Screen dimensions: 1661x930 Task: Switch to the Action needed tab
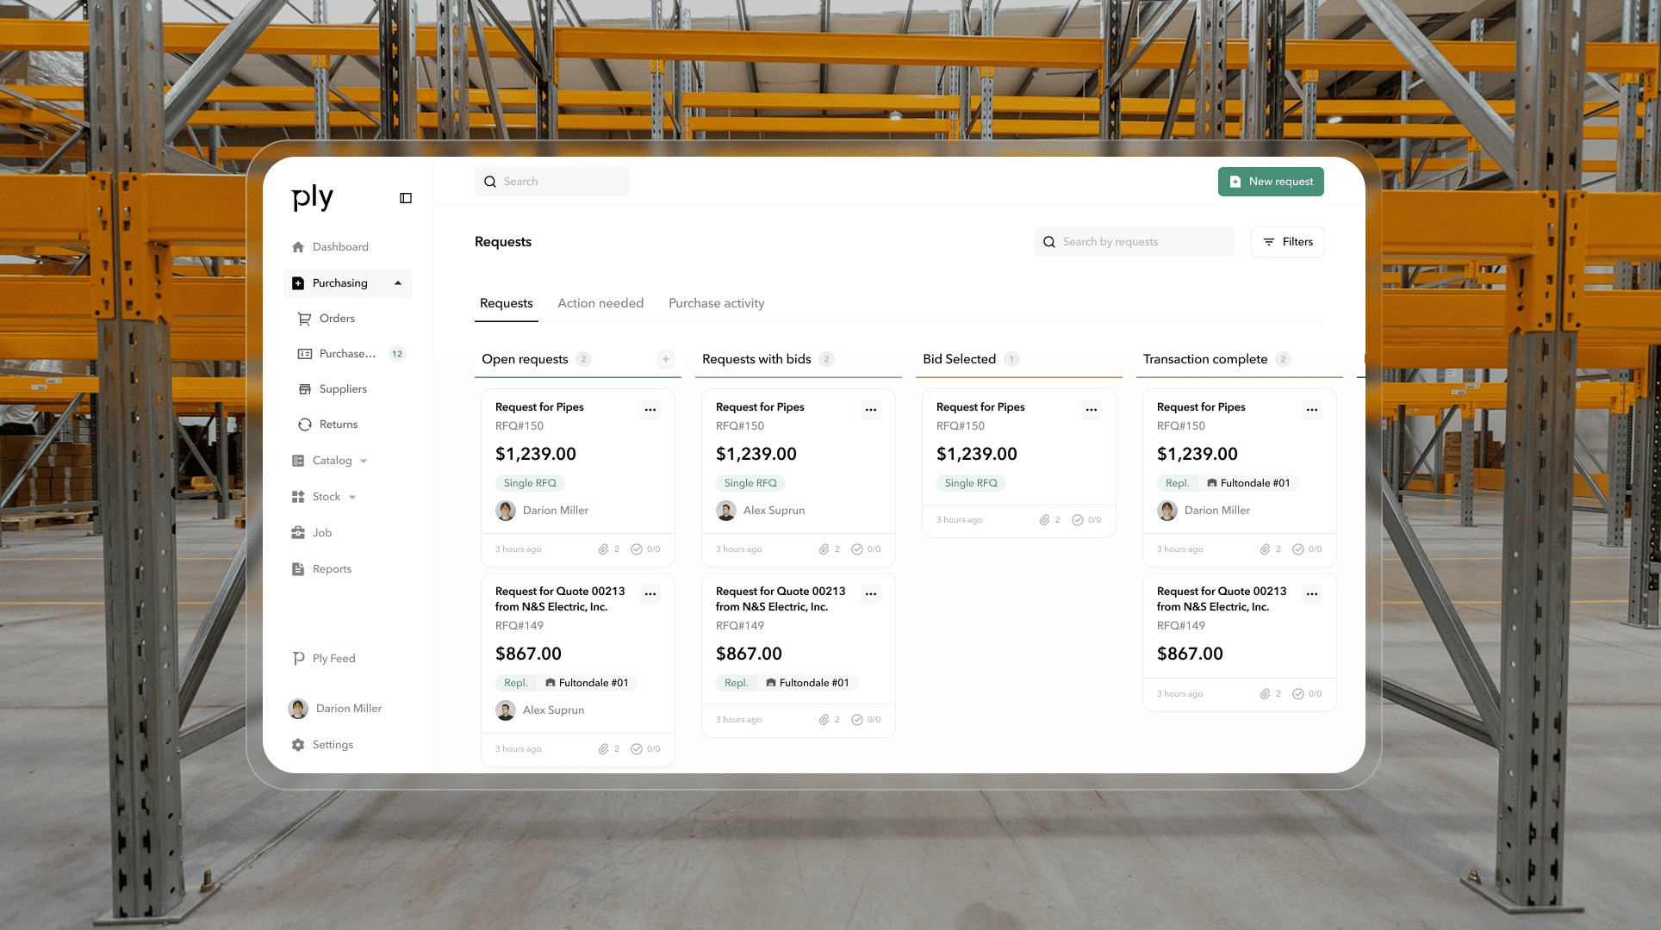600,302
